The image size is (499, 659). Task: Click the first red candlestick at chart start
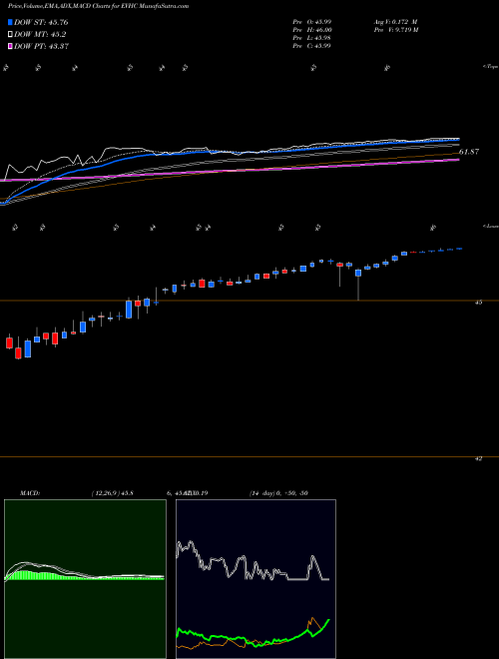point(9,342)
